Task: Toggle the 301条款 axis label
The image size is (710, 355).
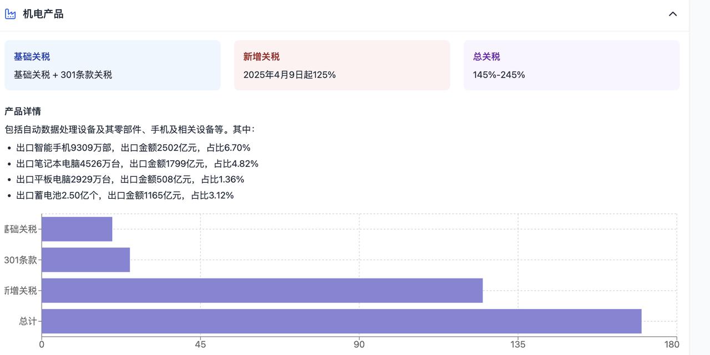Action: pos(19,259)
